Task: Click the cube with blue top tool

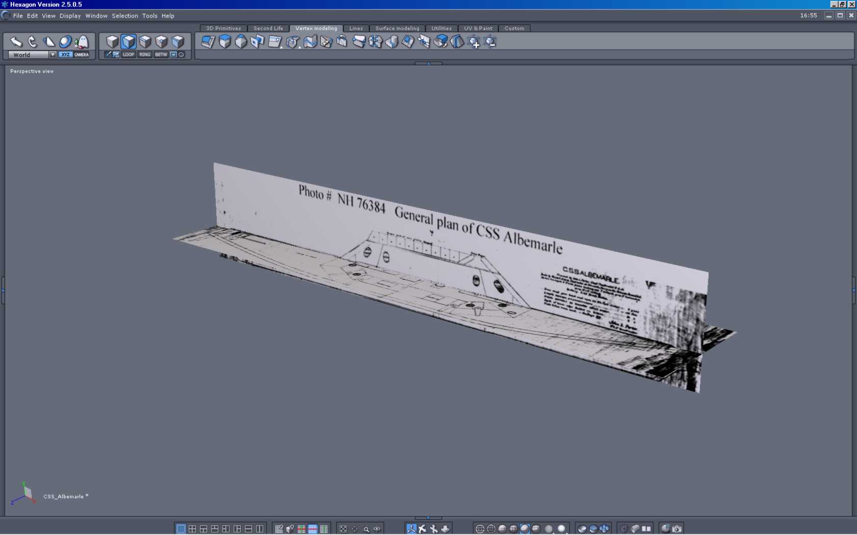Action: [224, 42]
